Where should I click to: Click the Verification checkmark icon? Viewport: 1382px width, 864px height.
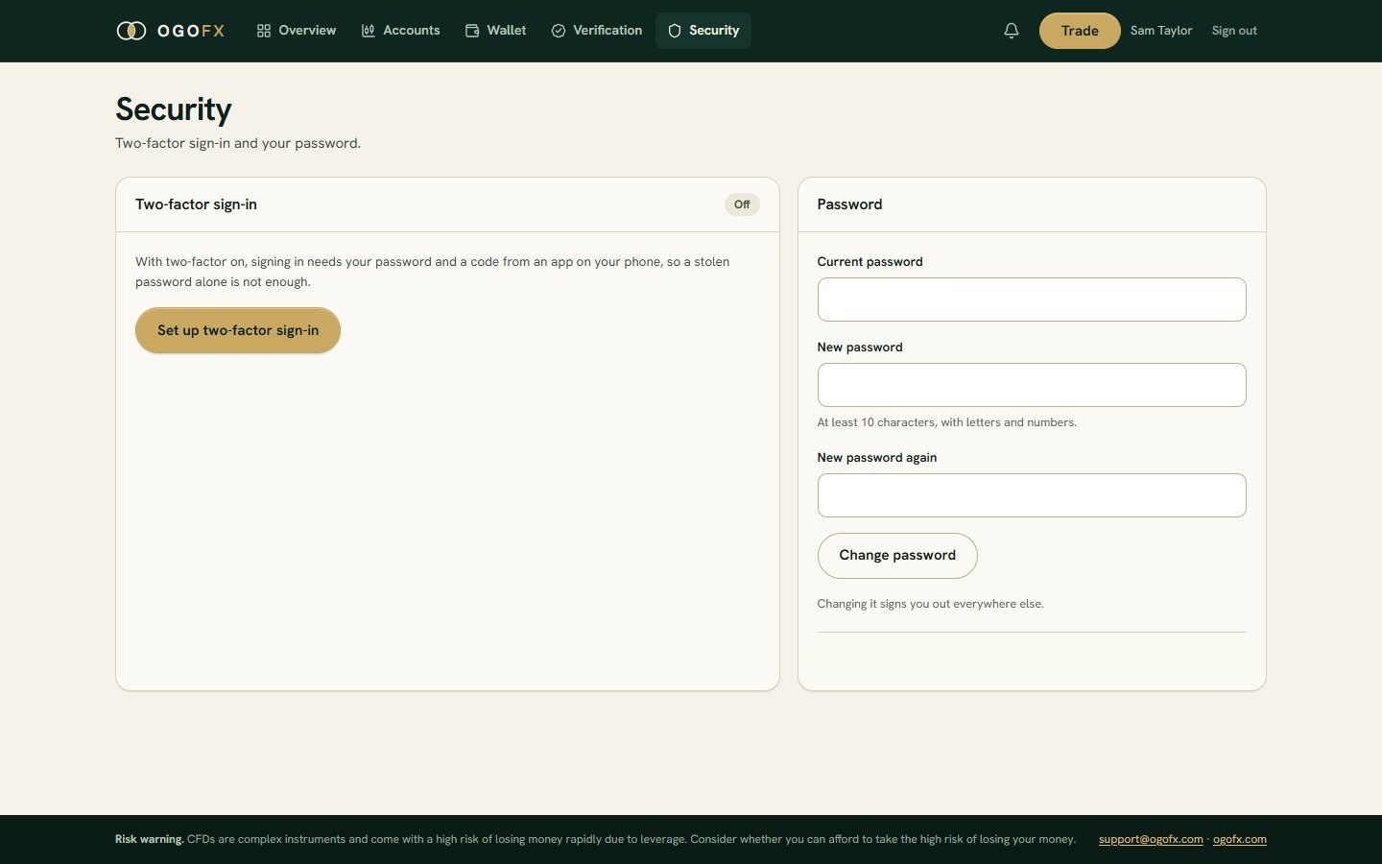pos(559,31)
